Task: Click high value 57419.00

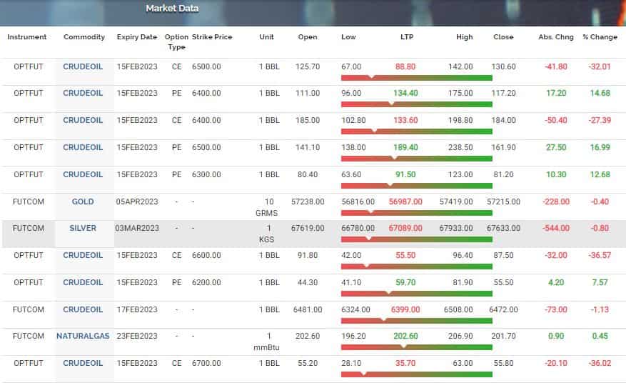Action: click(456, 202)
